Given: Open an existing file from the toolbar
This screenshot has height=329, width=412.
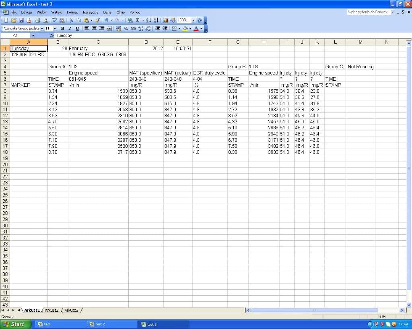Looking at the screenshot, I should [14, 20].
